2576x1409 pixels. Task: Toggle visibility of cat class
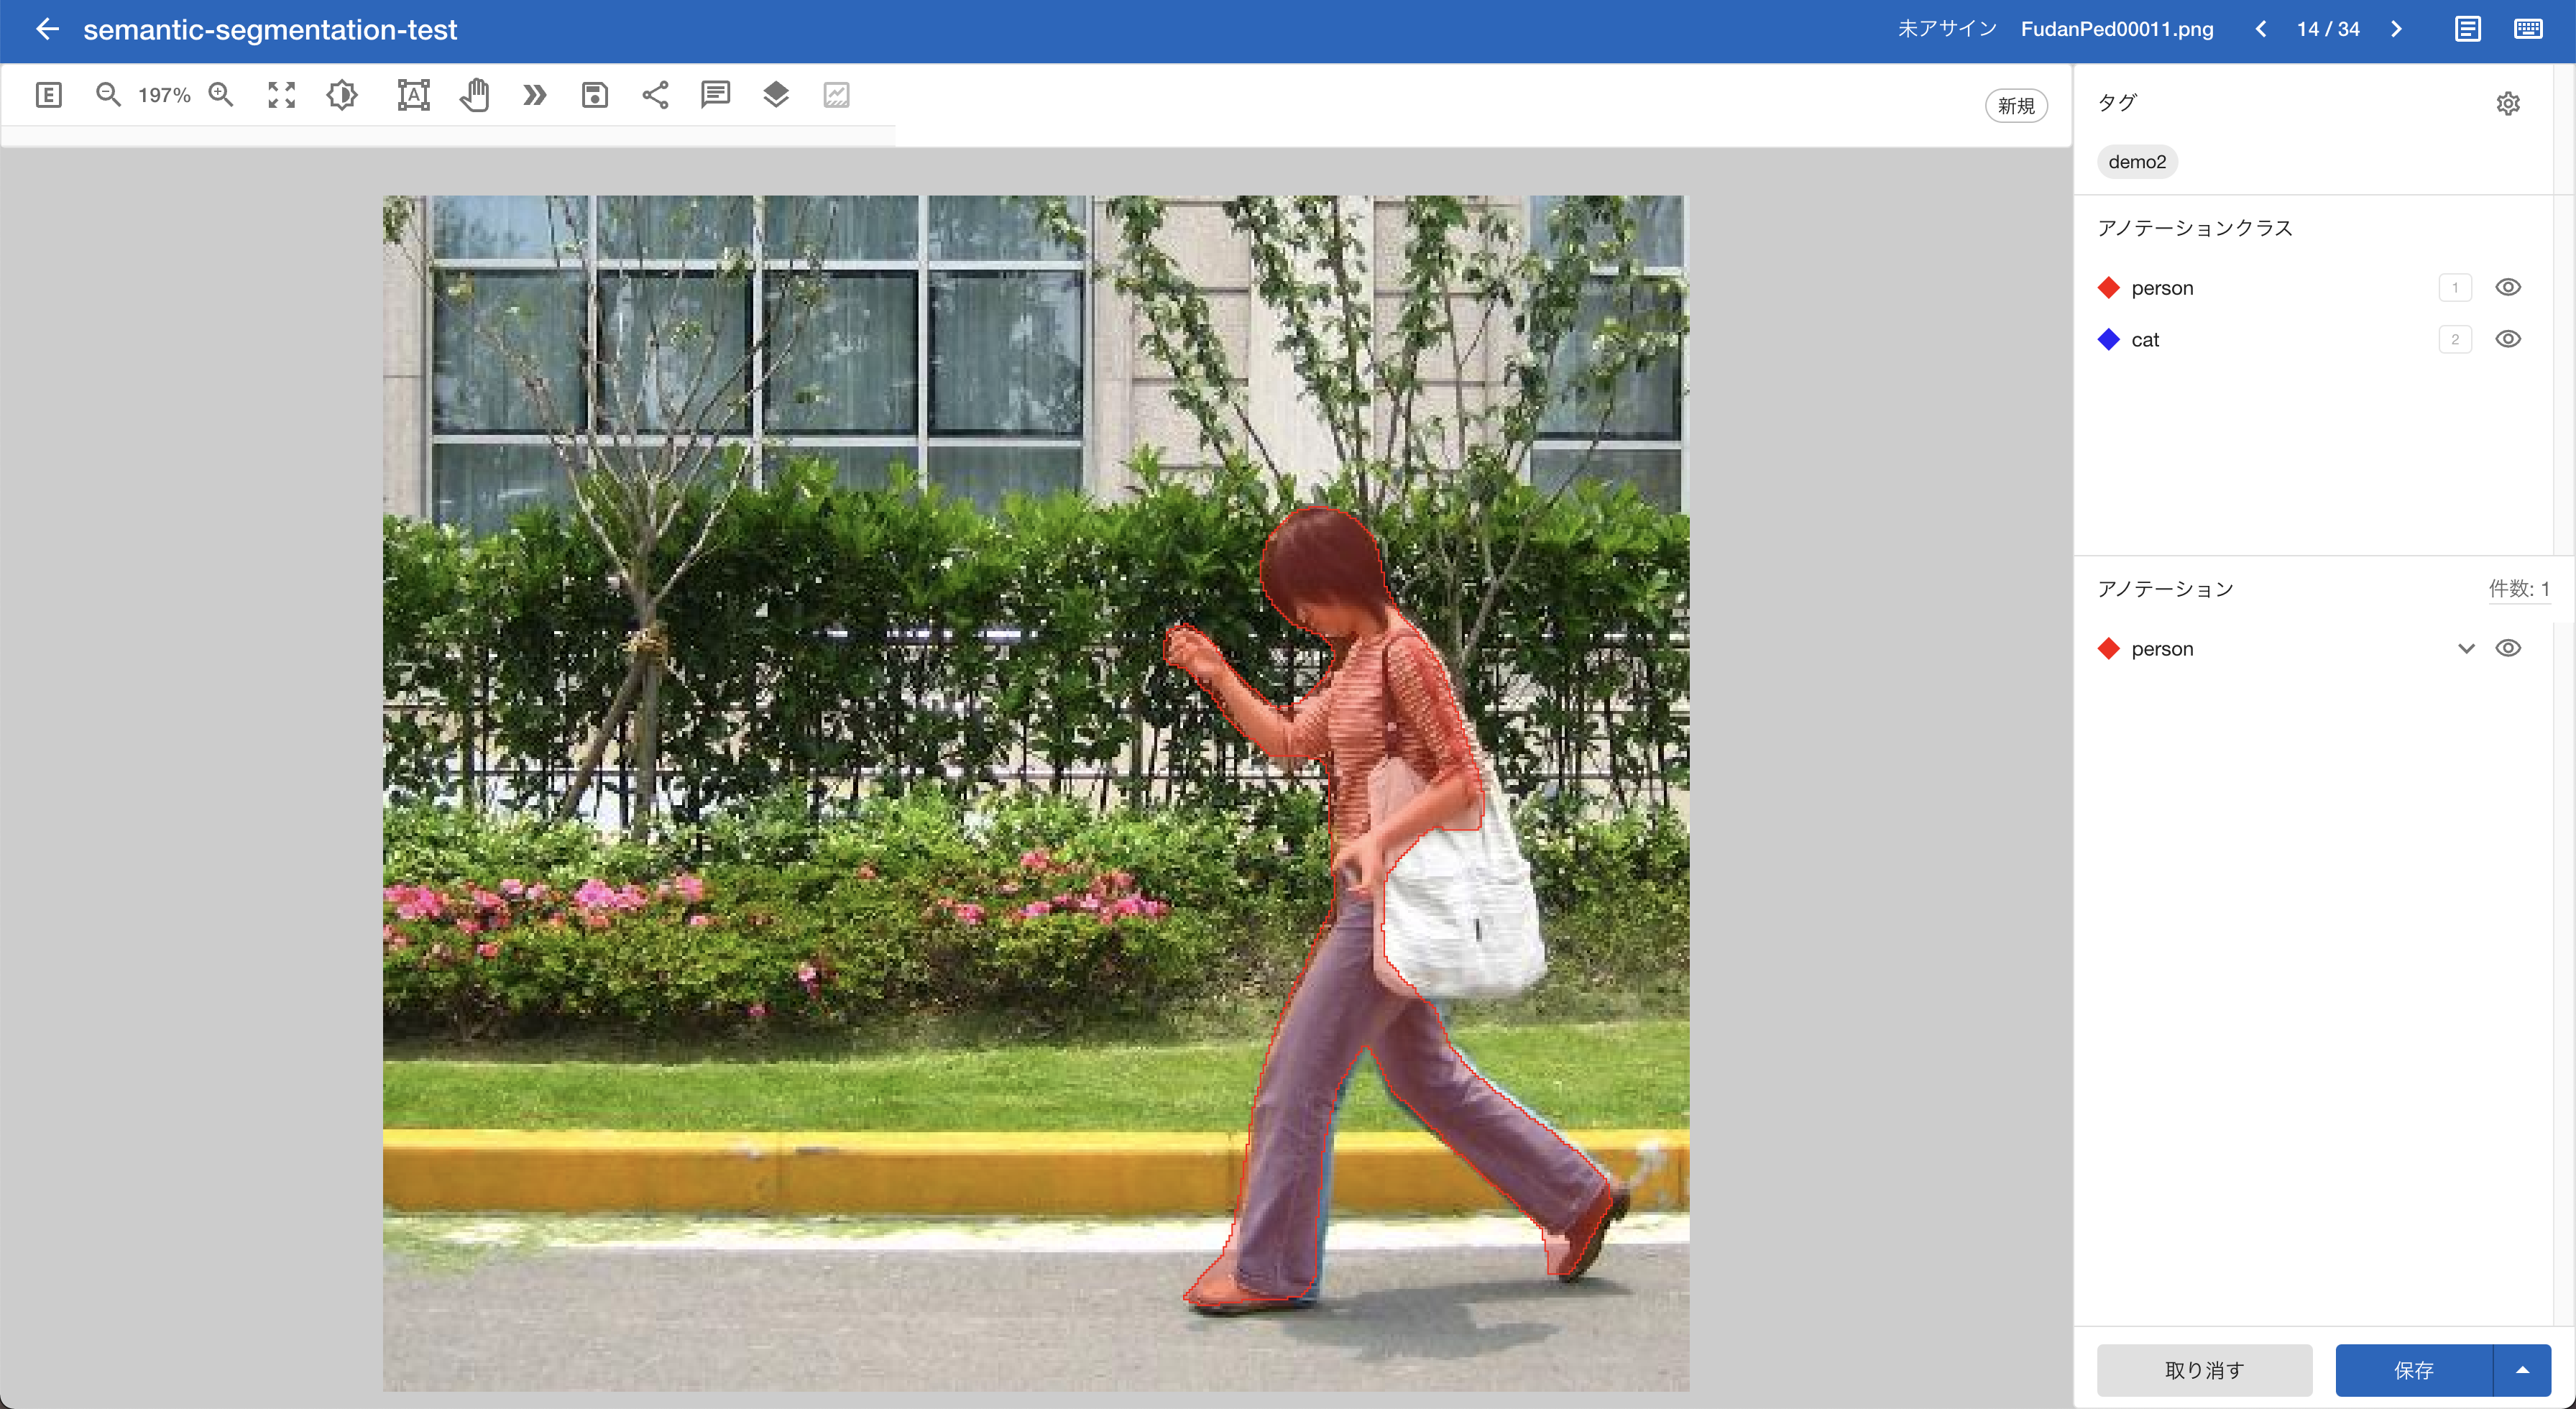point(2508,339)
